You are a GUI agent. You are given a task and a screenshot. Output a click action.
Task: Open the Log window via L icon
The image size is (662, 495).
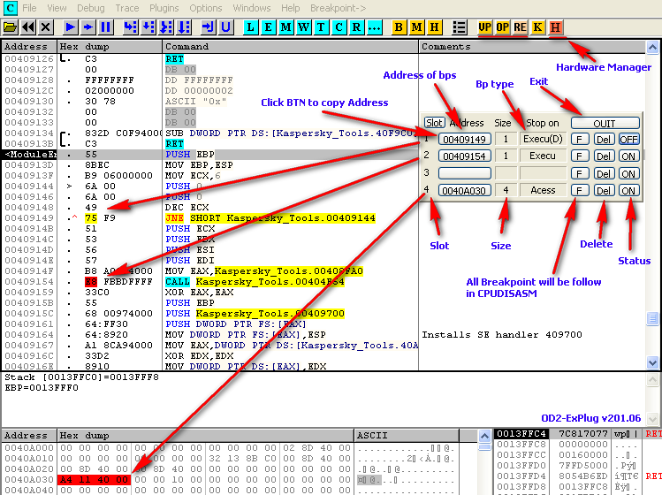250,27
